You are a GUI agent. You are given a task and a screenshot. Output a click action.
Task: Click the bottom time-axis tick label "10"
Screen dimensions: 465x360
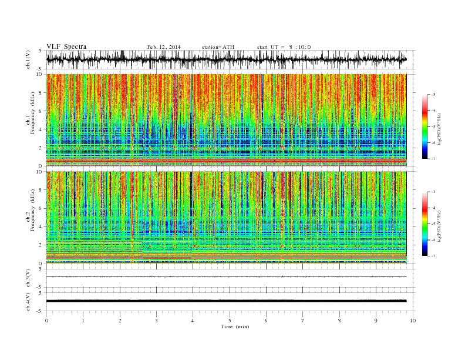click(x=413, y=321)
